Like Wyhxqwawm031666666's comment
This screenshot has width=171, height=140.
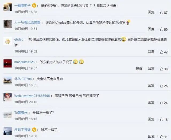(164, 103)
